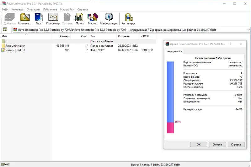The image size is (251, 167).
Task: Open the Избранное menu
Action: 50,9
